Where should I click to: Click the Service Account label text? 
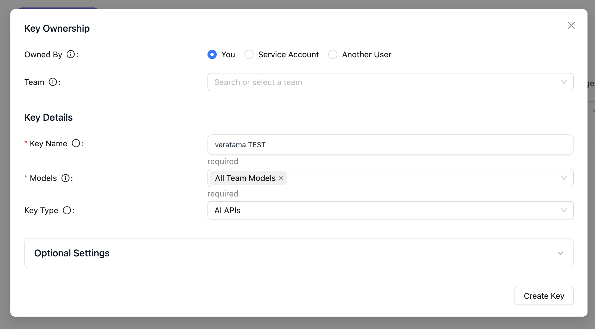pyautogui.click(x=288, y=54)
